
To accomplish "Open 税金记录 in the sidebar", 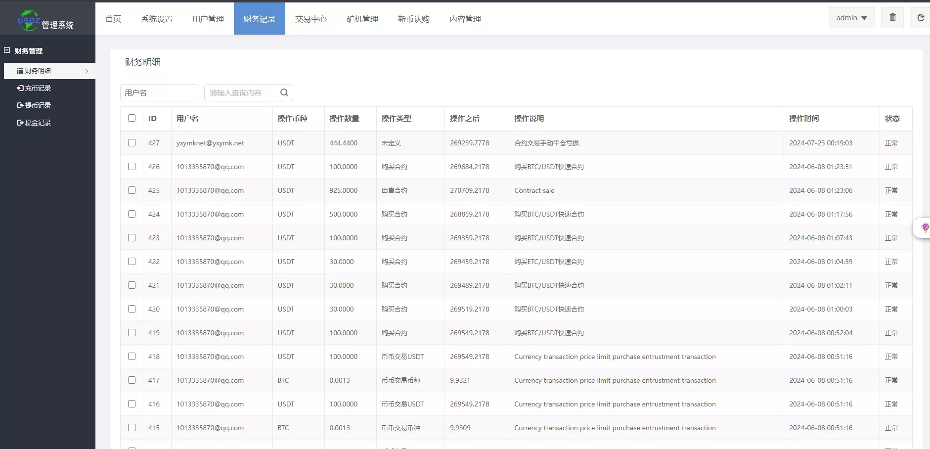I will [x=38, y=123].
